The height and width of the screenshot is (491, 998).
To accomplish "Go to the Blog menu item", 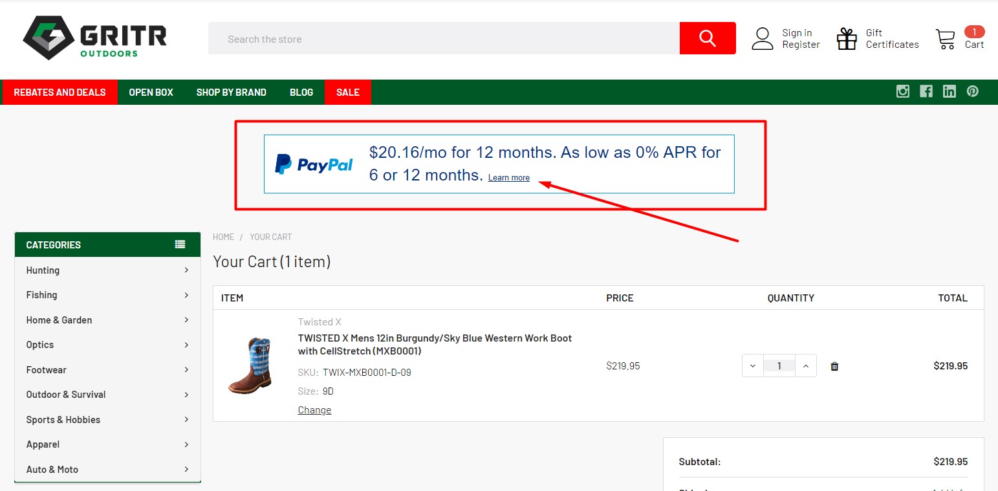I will (x=301, y=92).
